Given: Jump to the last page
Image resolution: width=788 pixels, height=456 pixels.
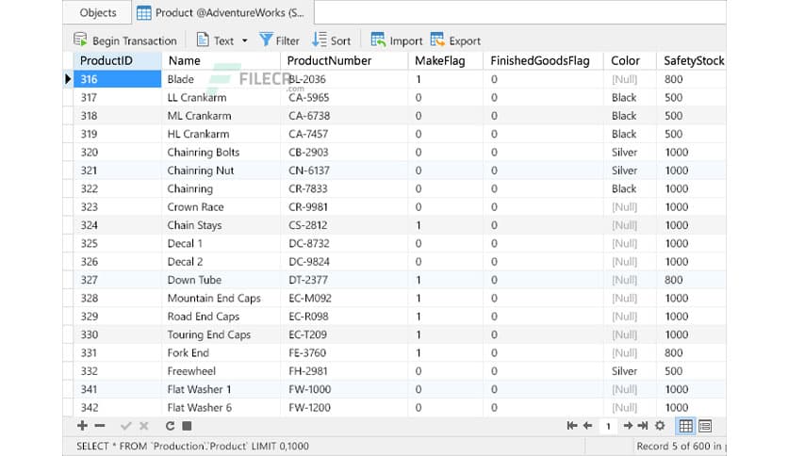Looking at the screenshot, I should pyautogui.click(x=643, y=426).
